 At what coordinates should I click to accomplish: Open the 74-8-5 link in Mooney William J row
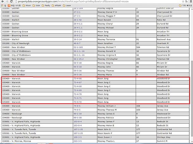(77, 106)
